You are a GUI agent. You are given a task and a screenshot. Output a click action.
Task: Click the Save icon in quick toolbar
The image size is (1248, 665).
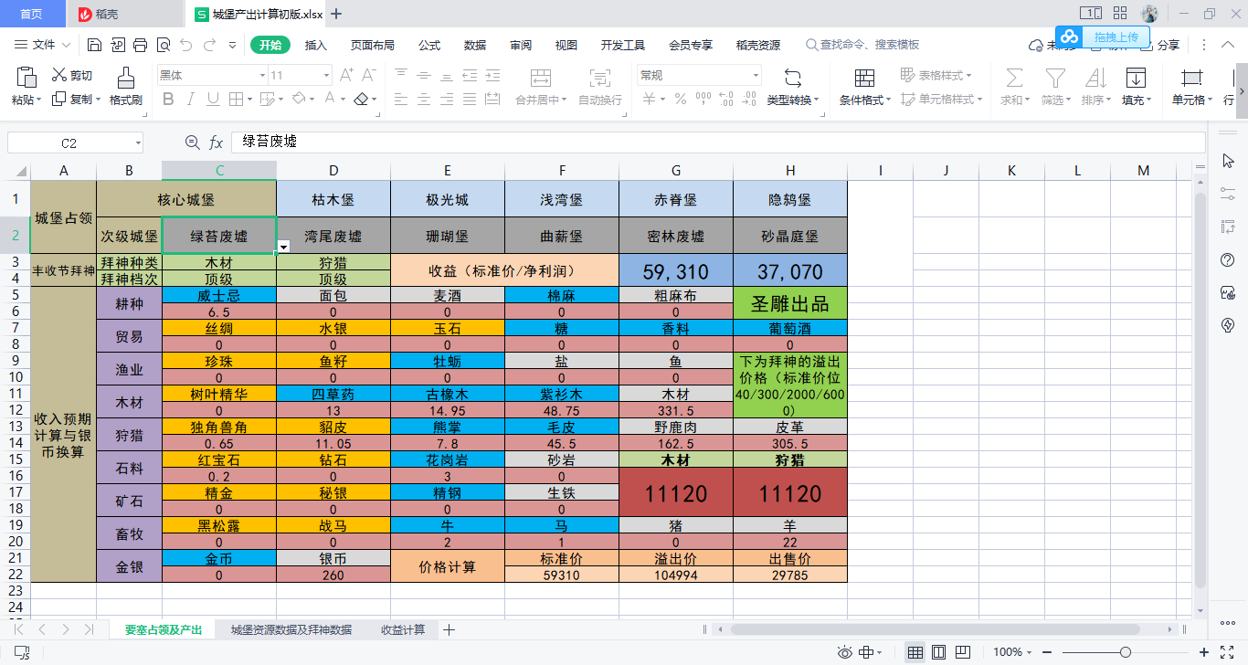[x=94, y=45]
